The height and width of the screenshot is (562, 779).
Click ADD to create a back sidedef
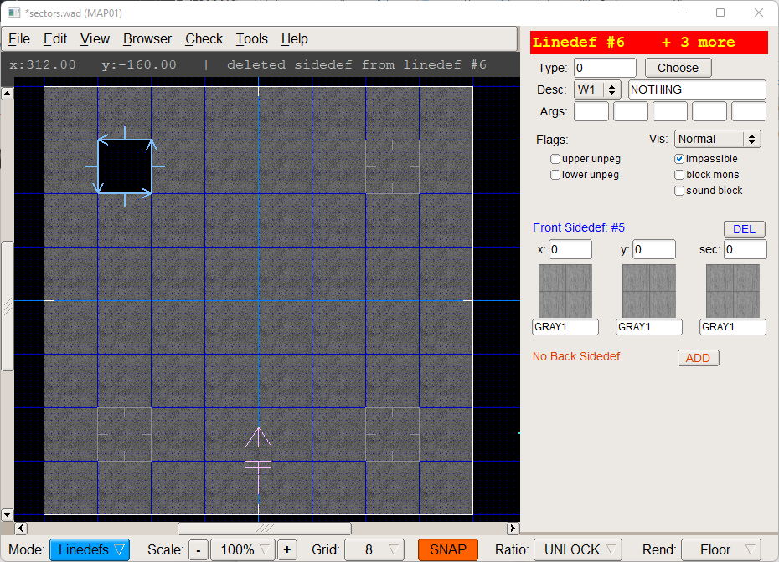698,357
